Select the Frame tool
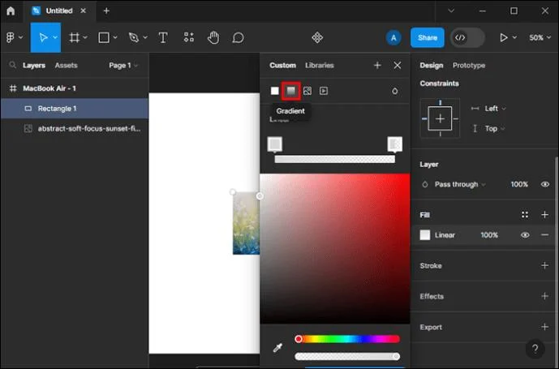Image resolution: width=559 pixels, height=369 pixels. tap(75, 37)
